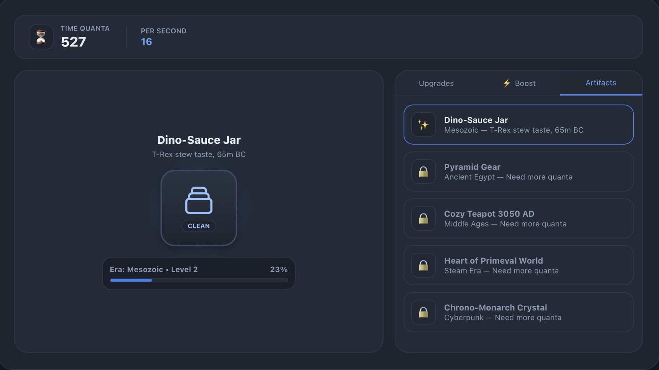Click the 527 time quanta value
The width and height of the screenshot is (659, 370).
pos(73,42)
